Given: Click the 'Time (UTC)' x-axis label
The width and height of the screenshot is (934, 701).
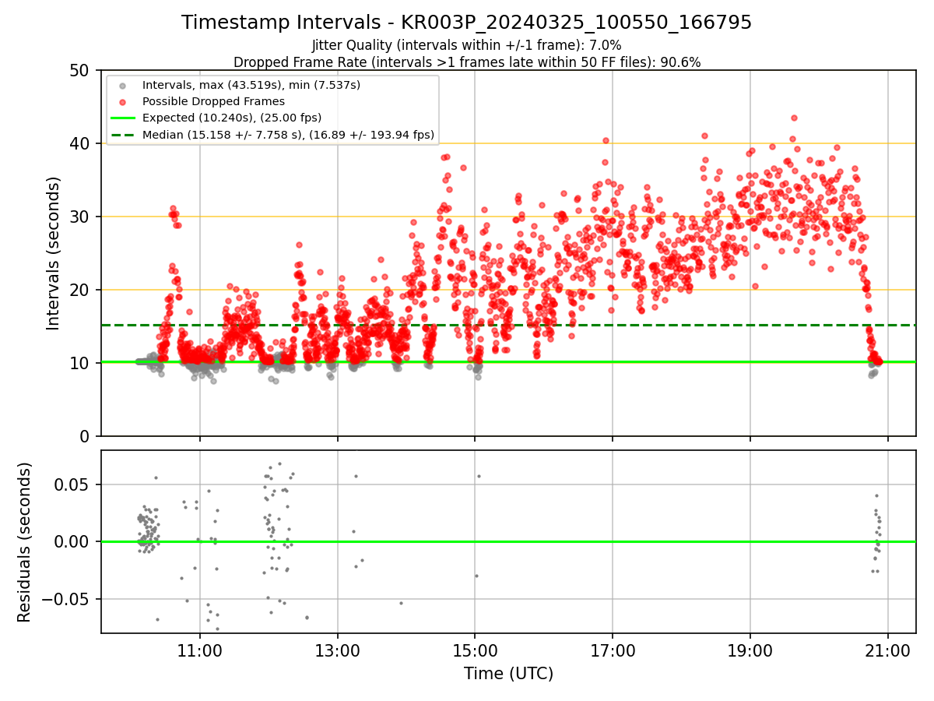Looking at the screenshot, I should [508, 674].
